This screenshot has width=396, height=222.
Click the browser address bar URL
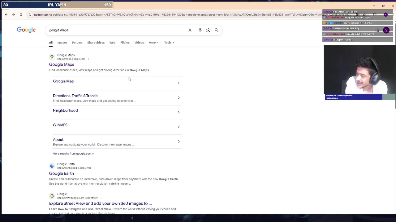[192, 14]
